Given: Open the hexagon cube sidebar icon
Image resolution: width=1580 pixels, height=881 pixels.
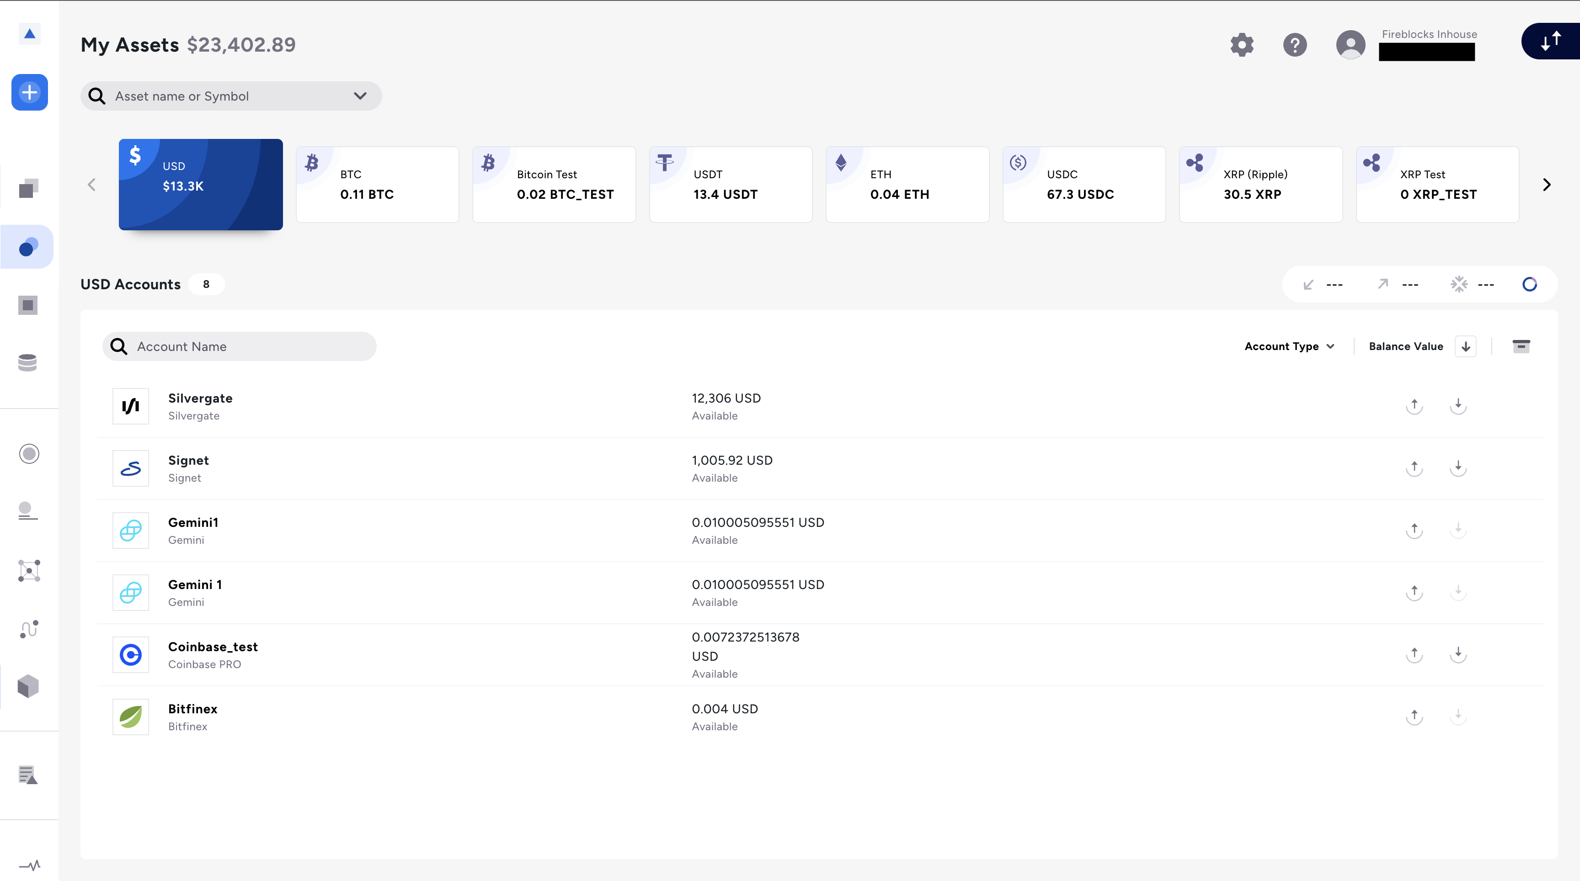Looking at the screenshot, I should 28,687.
